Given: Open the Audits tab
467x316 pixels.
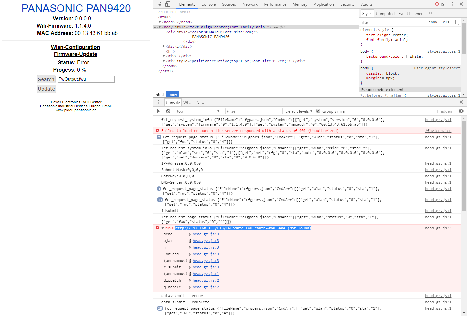Looking at the screenshot, I should coord(367,4).
